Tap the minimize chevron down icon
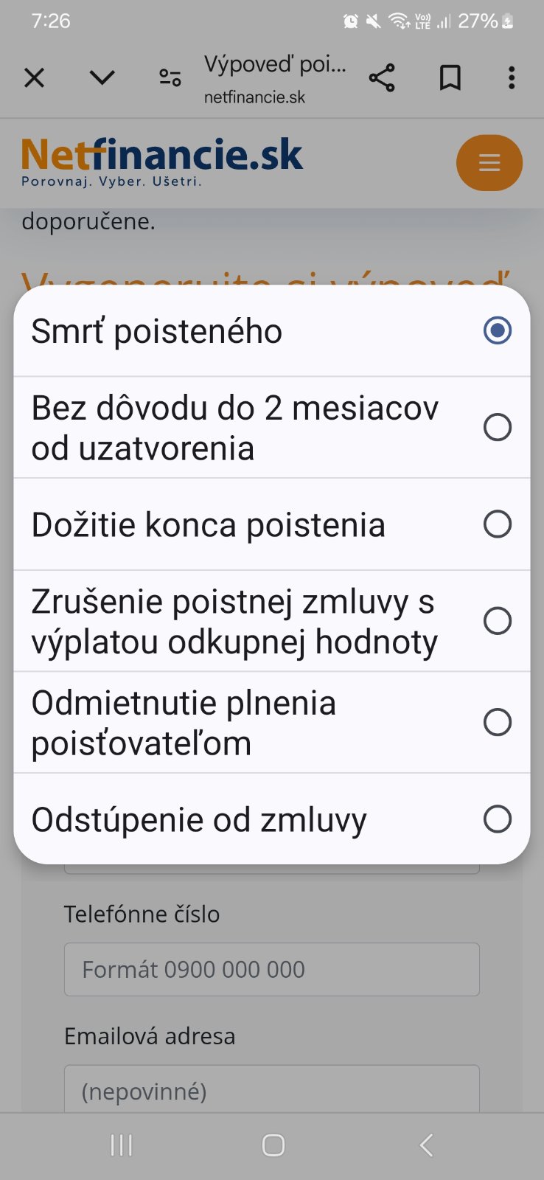 [x=102, y=77]
